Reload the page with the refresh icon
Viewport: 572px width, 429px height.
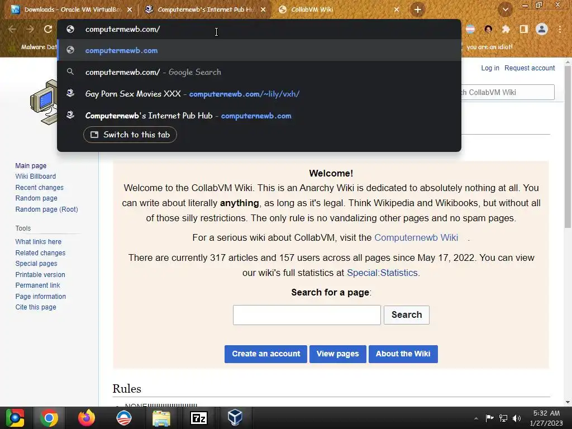tap(48, 29)
